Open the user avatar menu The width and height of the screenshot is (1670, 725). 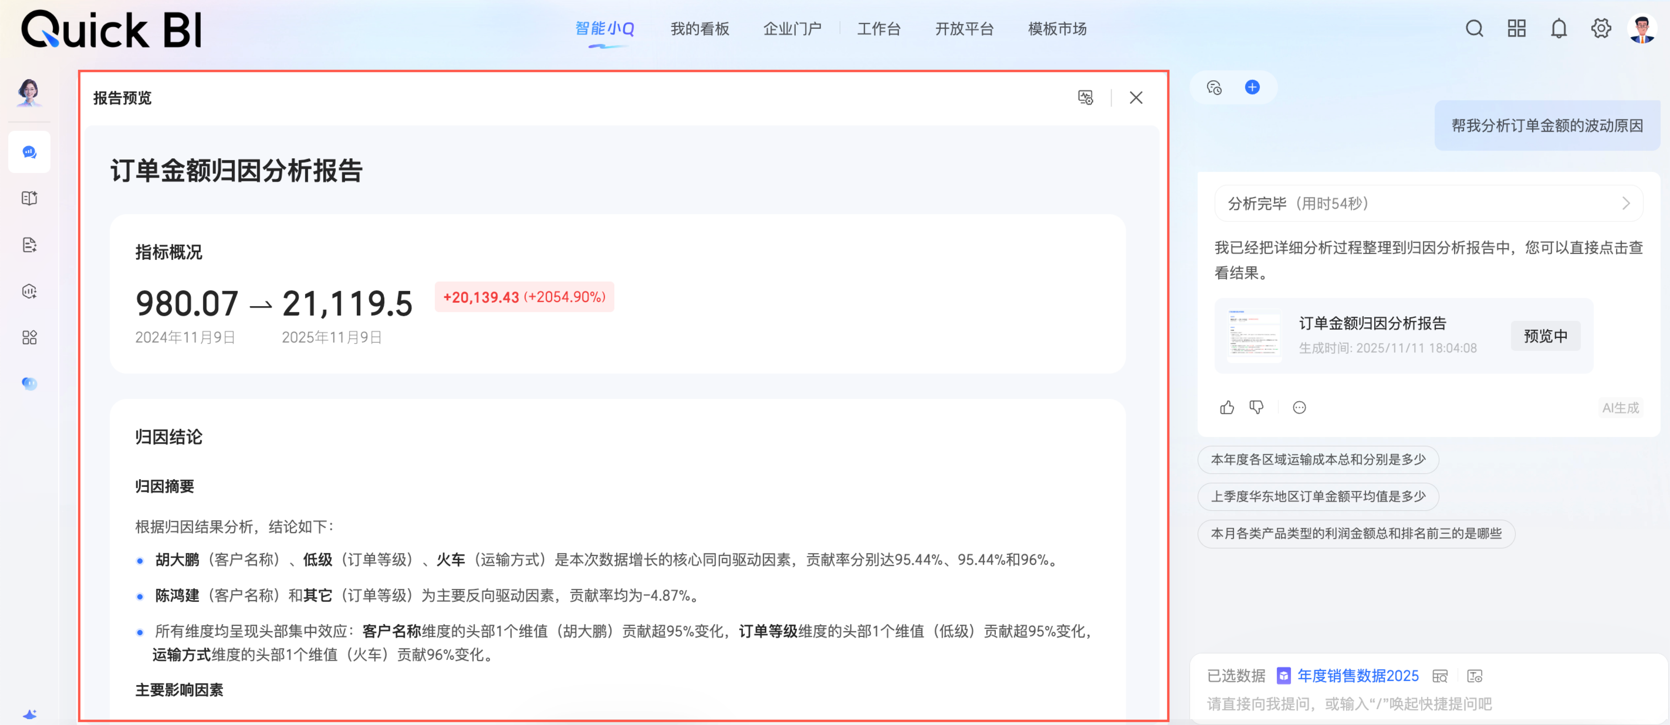coord(1642,28)
